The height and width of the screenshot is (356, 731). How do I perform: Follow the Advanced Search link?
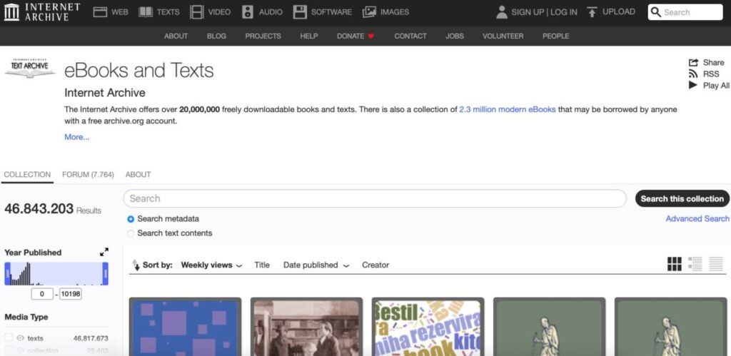[x=697, y=219]
